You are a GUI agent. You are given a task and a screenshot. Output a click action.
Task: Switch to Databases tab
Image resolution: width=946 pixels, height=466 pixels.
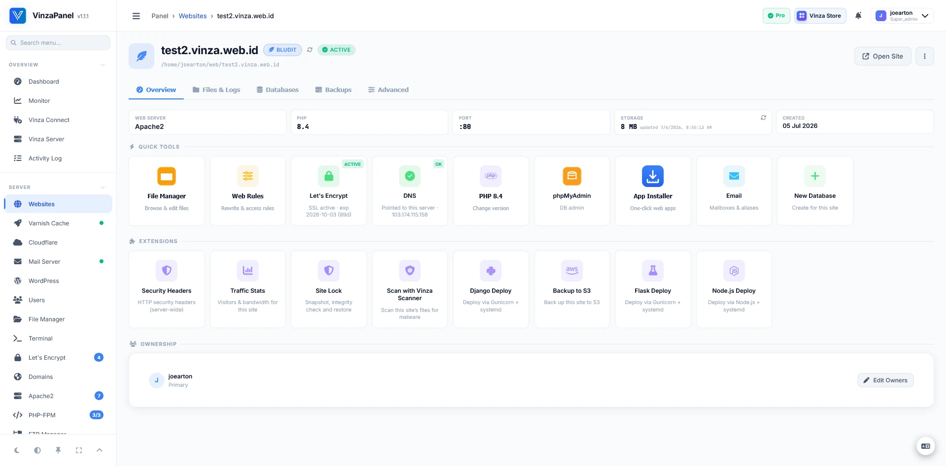tap(277, 90)
